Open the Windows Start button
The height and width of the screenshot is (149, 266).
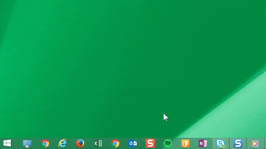[7, 143]
